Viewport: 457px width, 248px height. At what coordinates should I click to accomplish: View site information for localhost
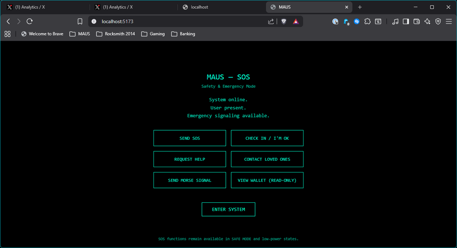[94, 22]
